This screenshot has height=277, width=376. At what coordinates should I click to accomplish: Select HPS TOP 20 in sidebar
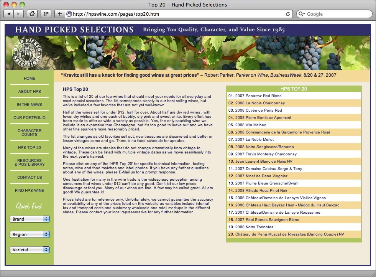pos(30,147)
